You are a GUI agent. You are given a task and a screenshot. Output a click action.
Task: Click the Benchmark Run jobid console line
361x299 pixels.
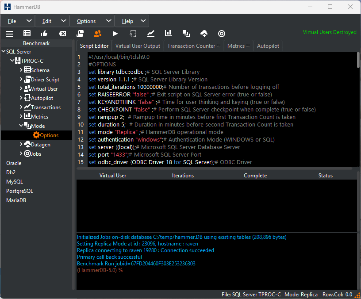[136, 263]
